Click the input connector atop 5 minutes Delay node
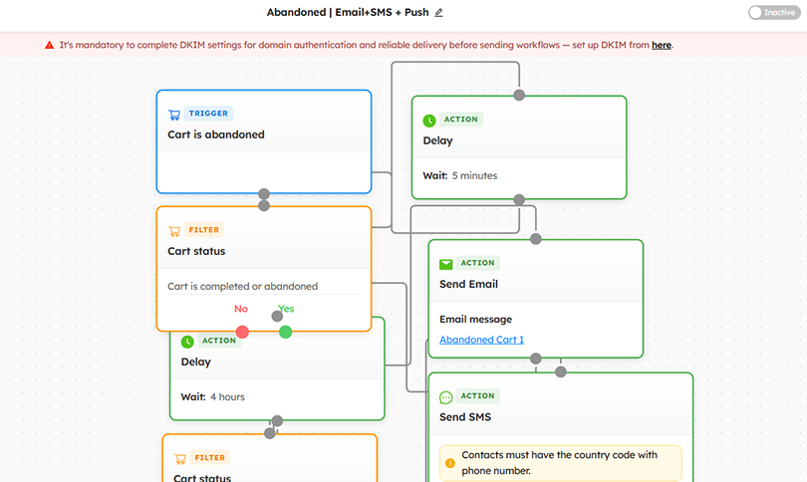Screen dimensions: 807x482 [519, 96]
